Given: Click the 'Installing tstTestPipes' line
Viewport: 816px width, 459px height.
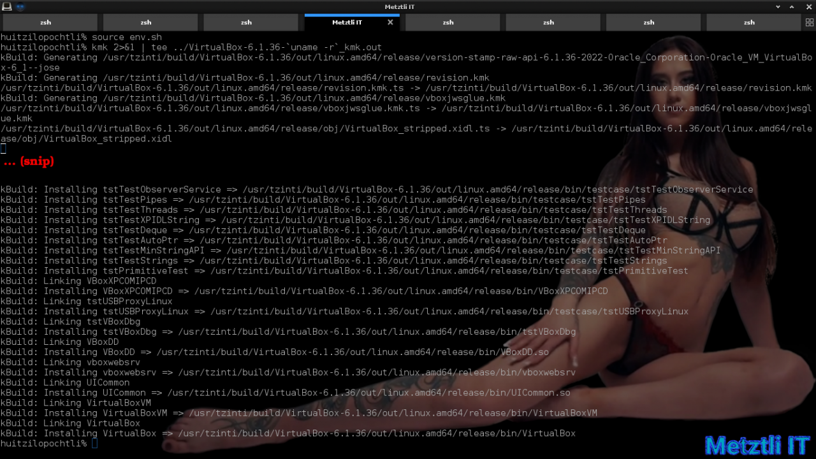Looking at the screenshot, I should click(x=323, y=200).
